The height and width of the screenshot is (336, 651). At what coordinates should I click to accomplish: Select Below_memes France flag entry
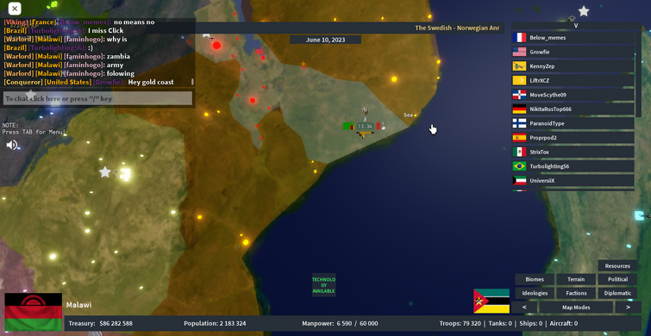[573, 38]
